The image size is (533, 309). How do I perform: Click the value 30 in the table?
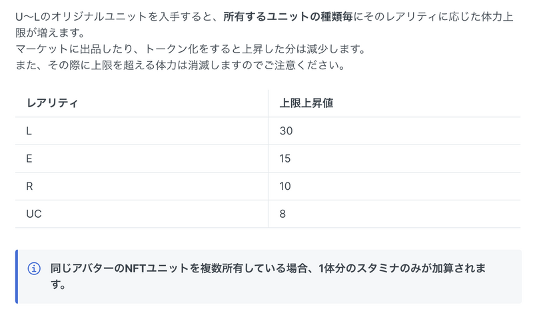click(x=286, y=131)
